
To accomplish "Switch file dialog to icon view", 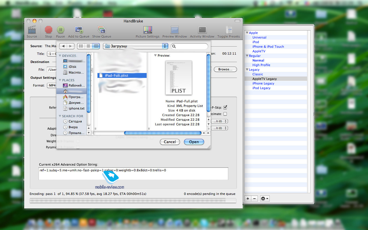I will [81, 46].
